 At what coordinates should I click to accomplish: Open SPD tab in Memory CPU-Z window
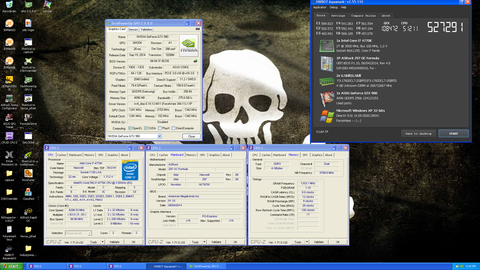click(x=305, y=155)
